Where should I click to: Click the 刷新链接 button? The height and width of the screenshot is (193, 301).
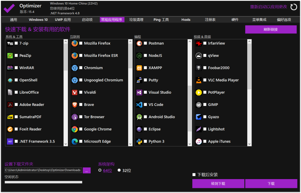coord(271,29)
